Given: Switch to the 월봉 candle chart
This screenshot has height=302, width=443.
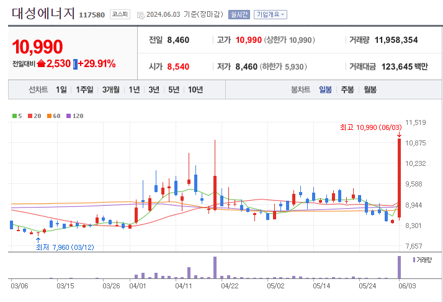Looking at the screenshot, I should (370, 89).
